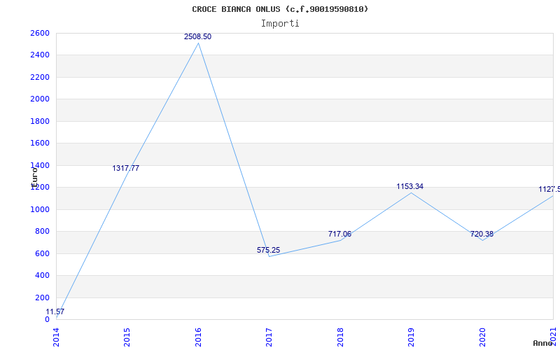560x350 pixels.
Task: Click the 2600 y-axis tick label
Action: [40, 33]
